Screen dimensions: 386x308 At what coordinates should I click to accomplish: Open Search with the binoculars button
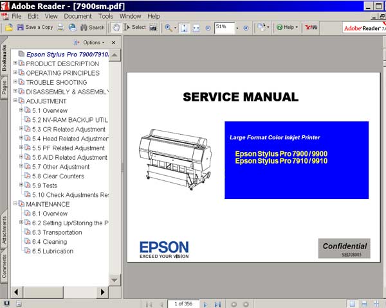click(92, 27)
